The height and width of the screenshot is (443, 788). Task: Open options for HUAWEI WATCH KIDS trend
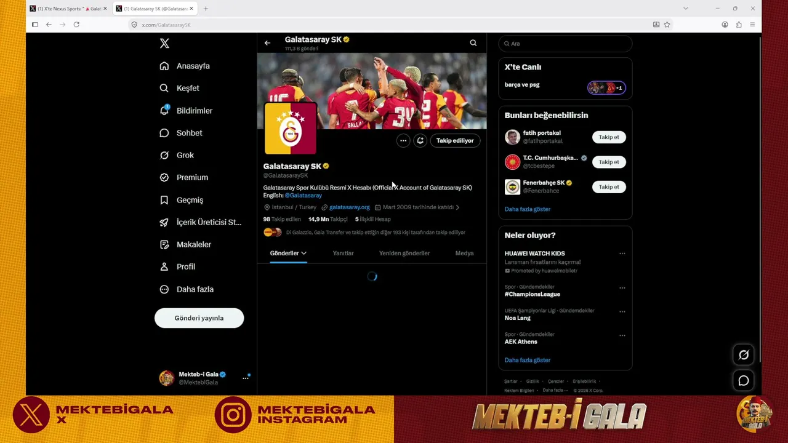click(622, 253)
